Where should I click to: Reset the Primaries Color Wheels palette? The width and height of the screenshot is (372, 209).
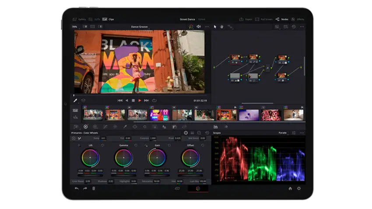tap(207, 133)
